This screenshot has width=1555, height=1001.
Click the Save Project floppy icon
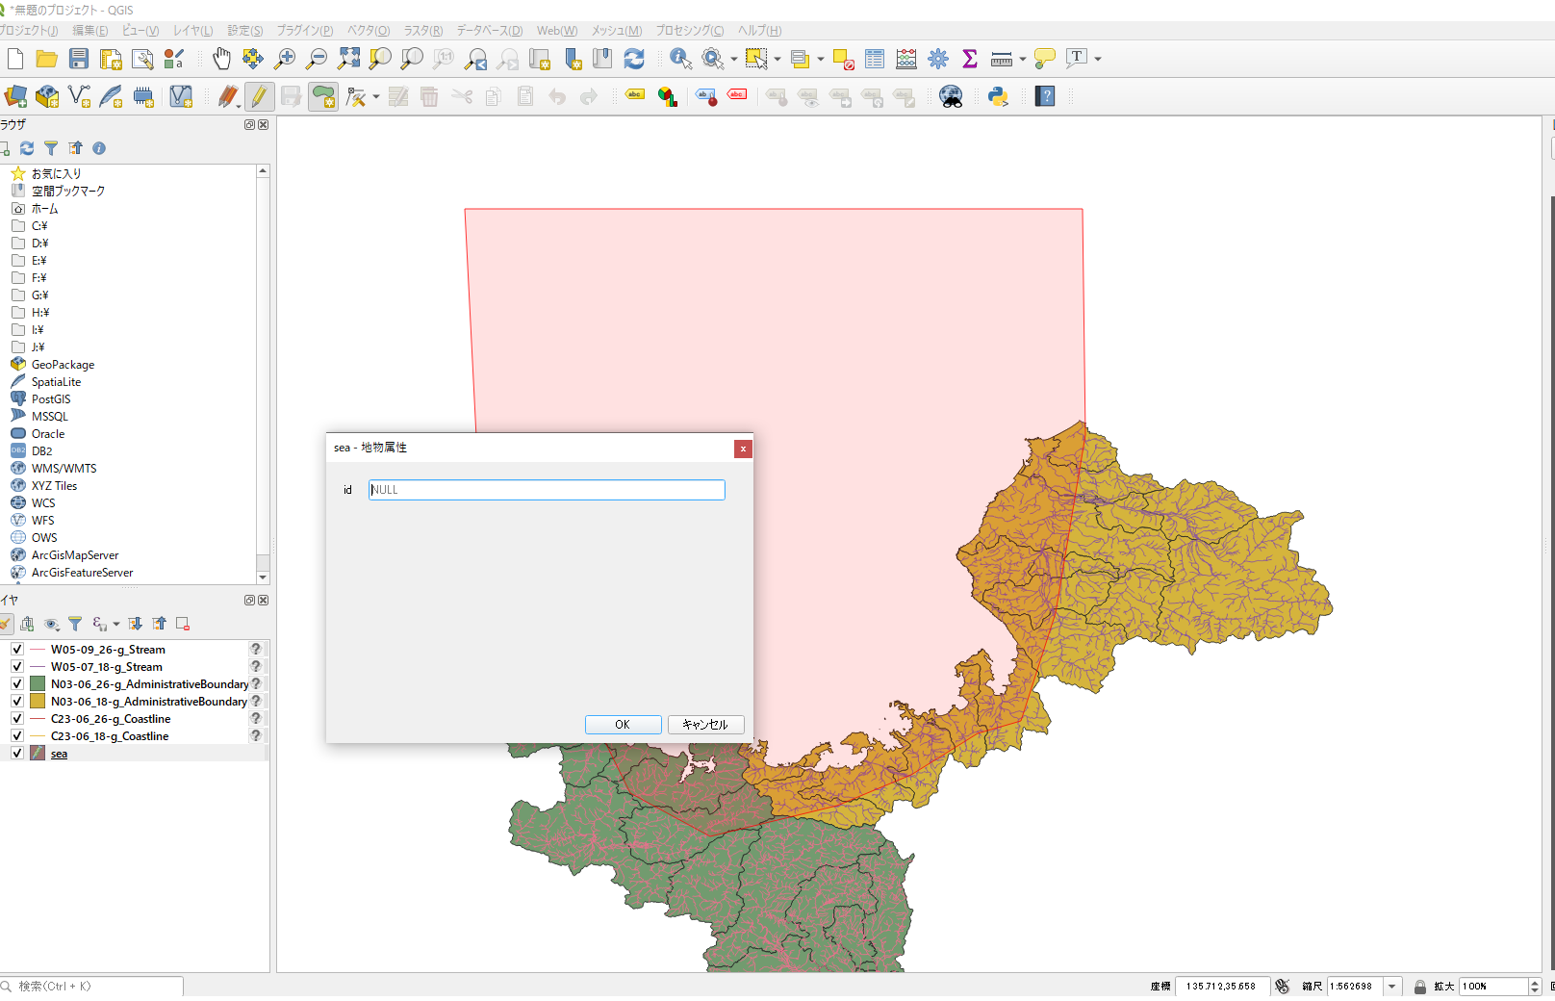click(79, 59)
